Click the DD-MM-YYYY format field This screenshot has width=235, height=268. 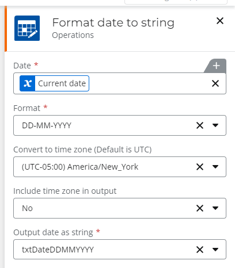[x=120, y=125]
